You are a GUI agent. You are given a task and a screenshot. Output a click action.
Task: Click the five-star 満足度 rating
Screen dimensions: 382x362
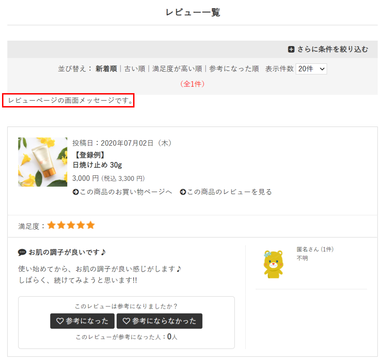(71, 226)
